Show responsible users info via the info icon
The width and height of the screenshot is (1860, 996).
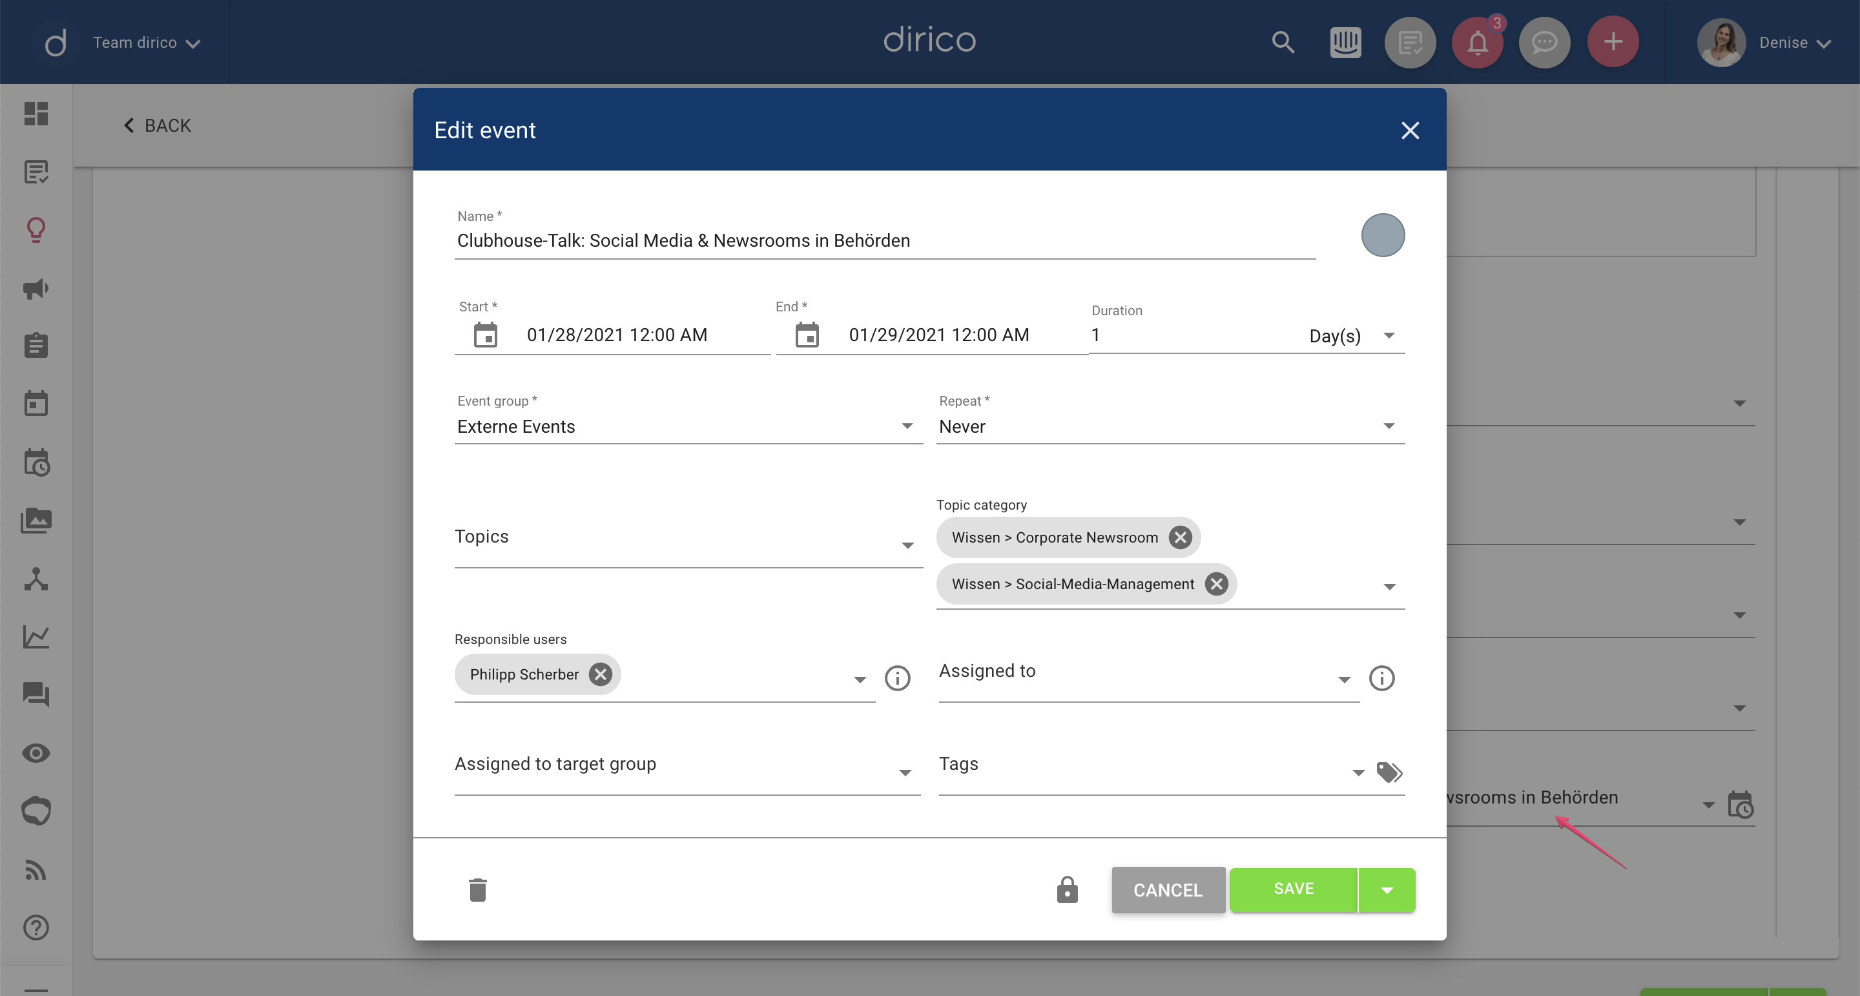coord(897,678)
